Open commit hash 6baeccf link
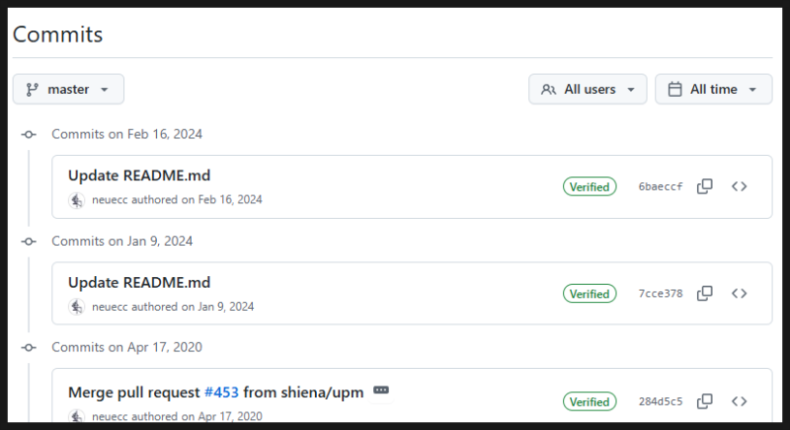The width and height of the screenshot is (790, 430). click(x=661, y=186)
